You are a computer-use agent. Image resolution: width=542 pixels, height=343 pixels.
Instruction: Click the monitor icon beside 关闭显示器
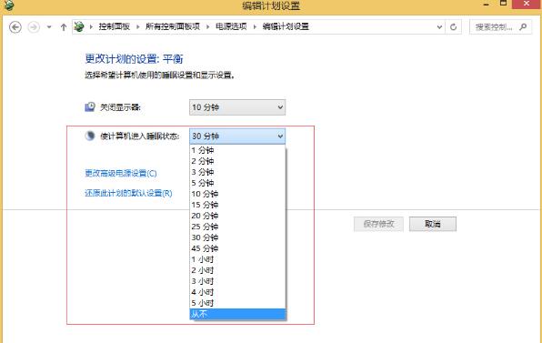point(90,106)
